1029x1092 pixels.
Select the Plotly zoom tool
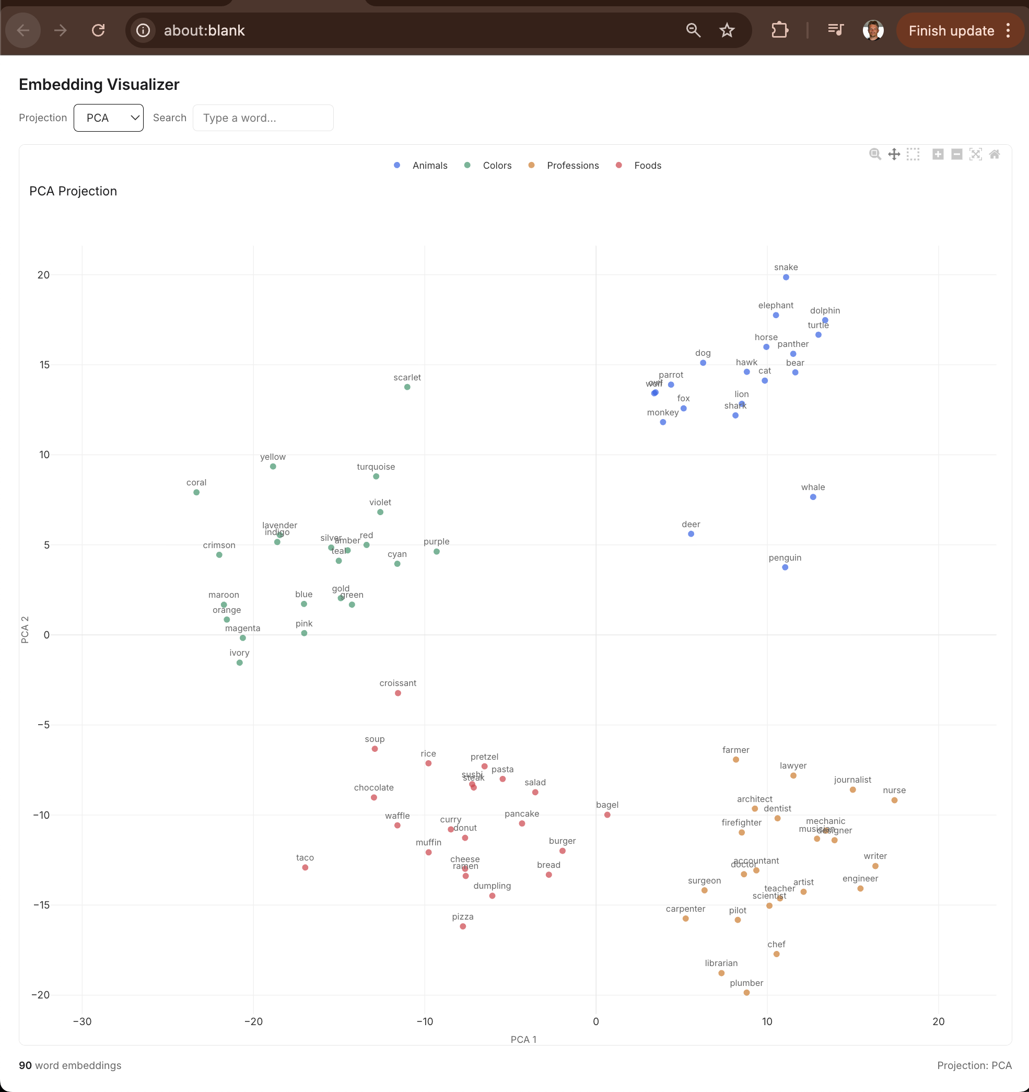pos(875,154)
